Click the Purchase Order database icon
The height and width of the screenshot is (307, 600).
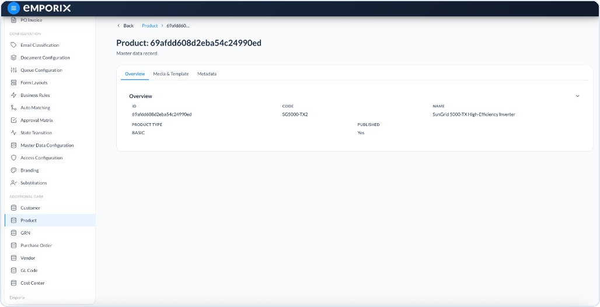14,245
